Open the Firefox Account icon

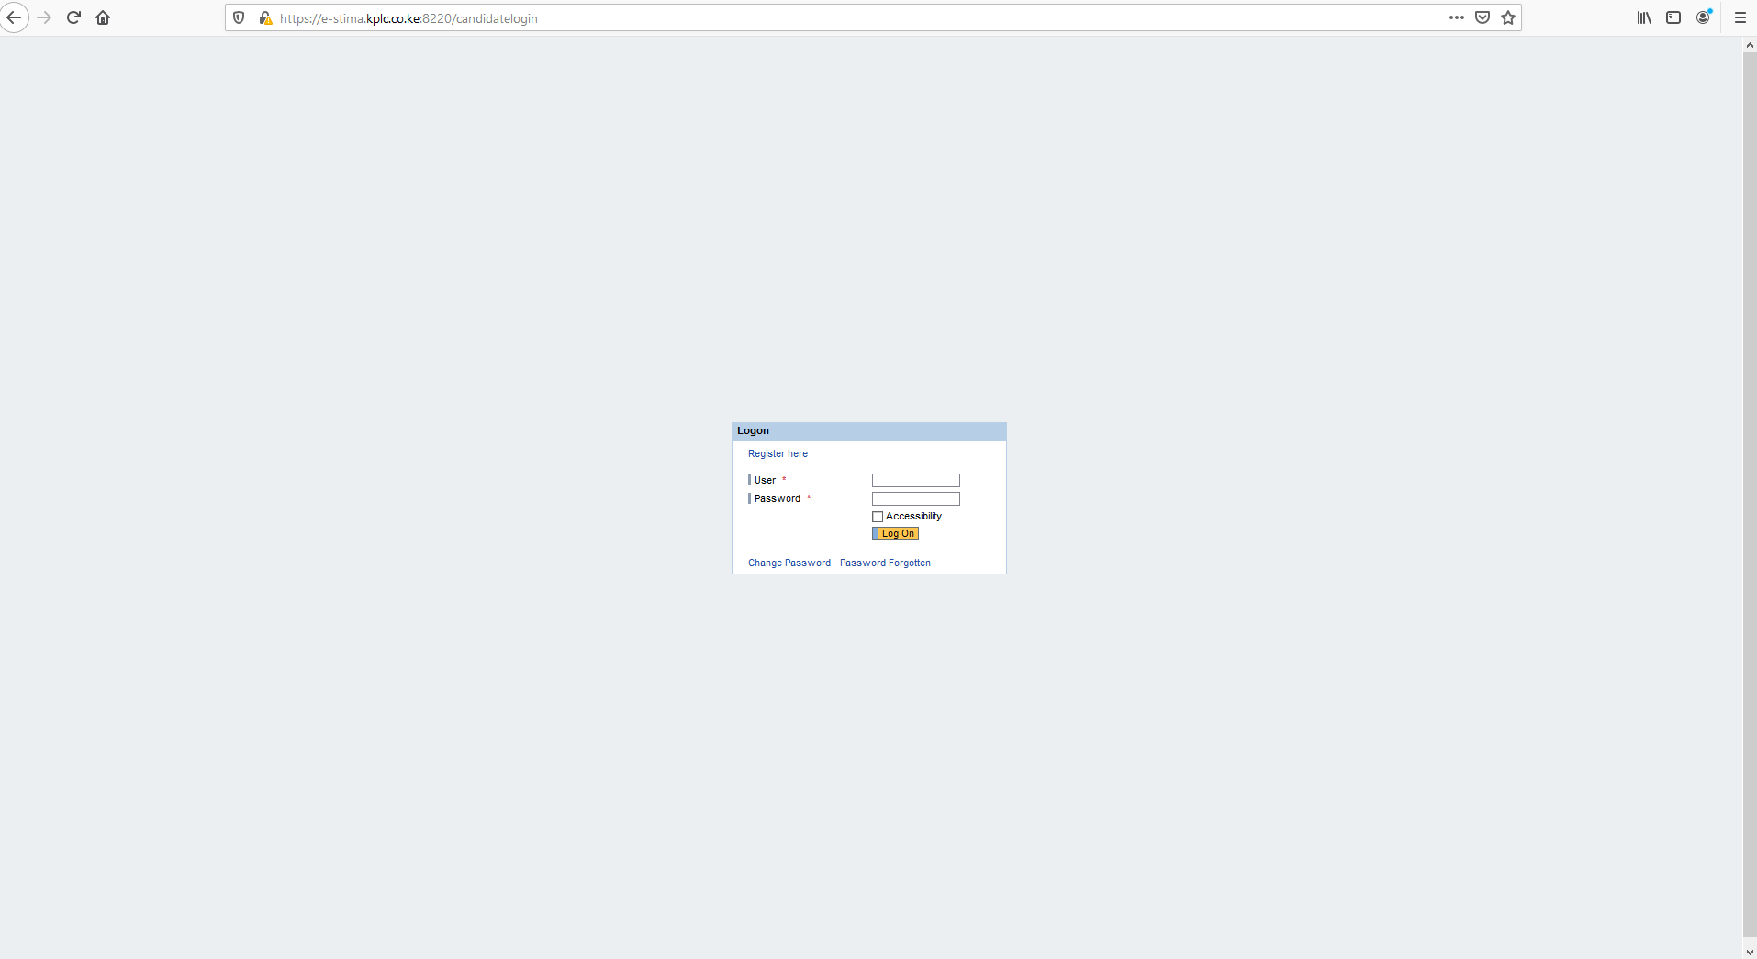[1704, 17]
